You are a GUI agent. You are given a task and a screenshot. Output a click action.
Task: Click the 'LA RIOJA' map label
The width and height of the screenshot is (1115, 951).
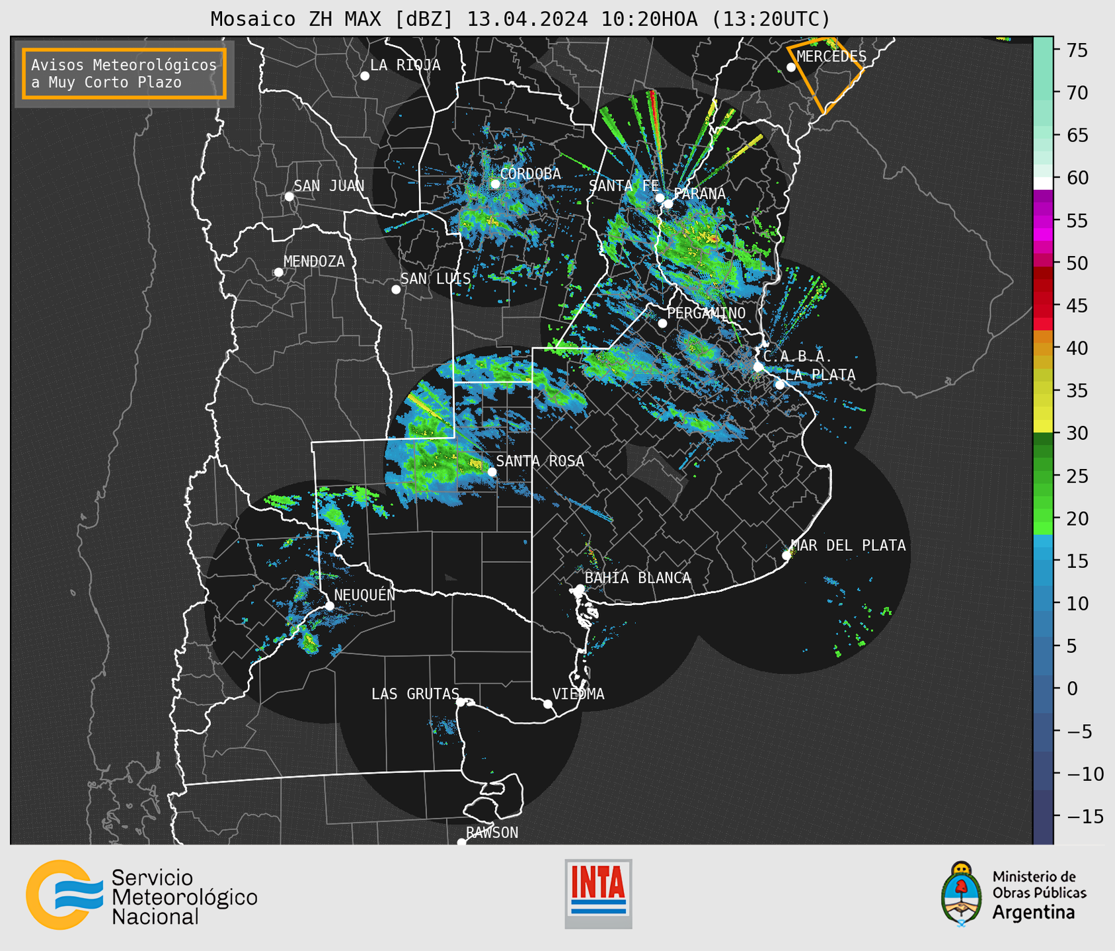tap(405, 65)
